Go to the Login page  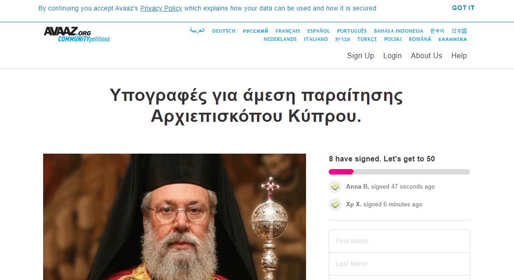click(x=392, y=56)
